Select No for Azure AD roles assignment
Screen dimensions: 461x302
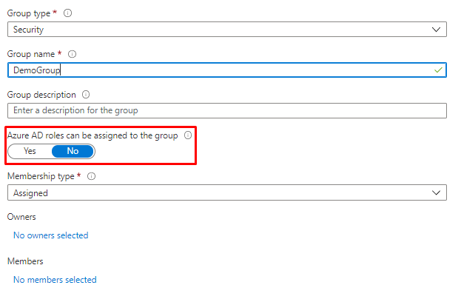[x=73, y=151]
